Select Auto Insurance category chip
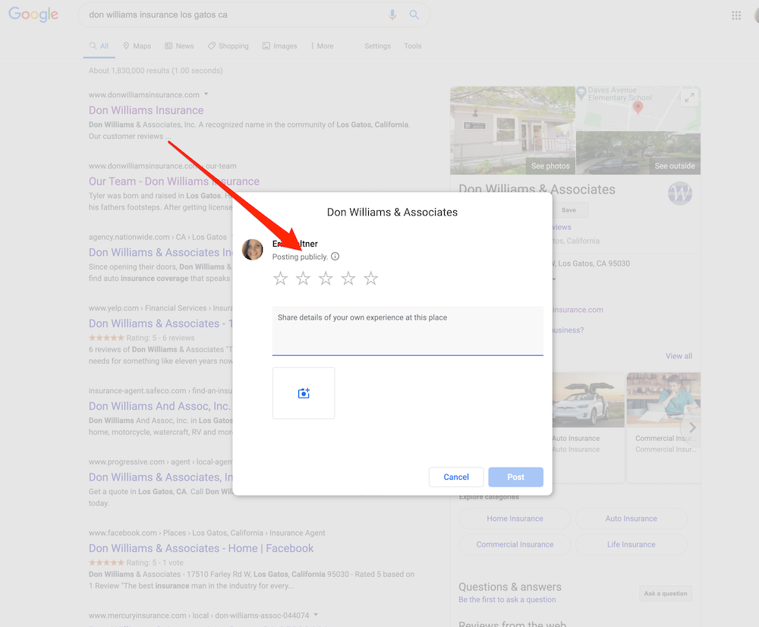Viewport: 759px width, 627px height. tap(631, 518)
